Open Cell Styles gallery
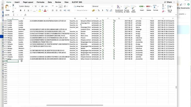 pos(133,9)
